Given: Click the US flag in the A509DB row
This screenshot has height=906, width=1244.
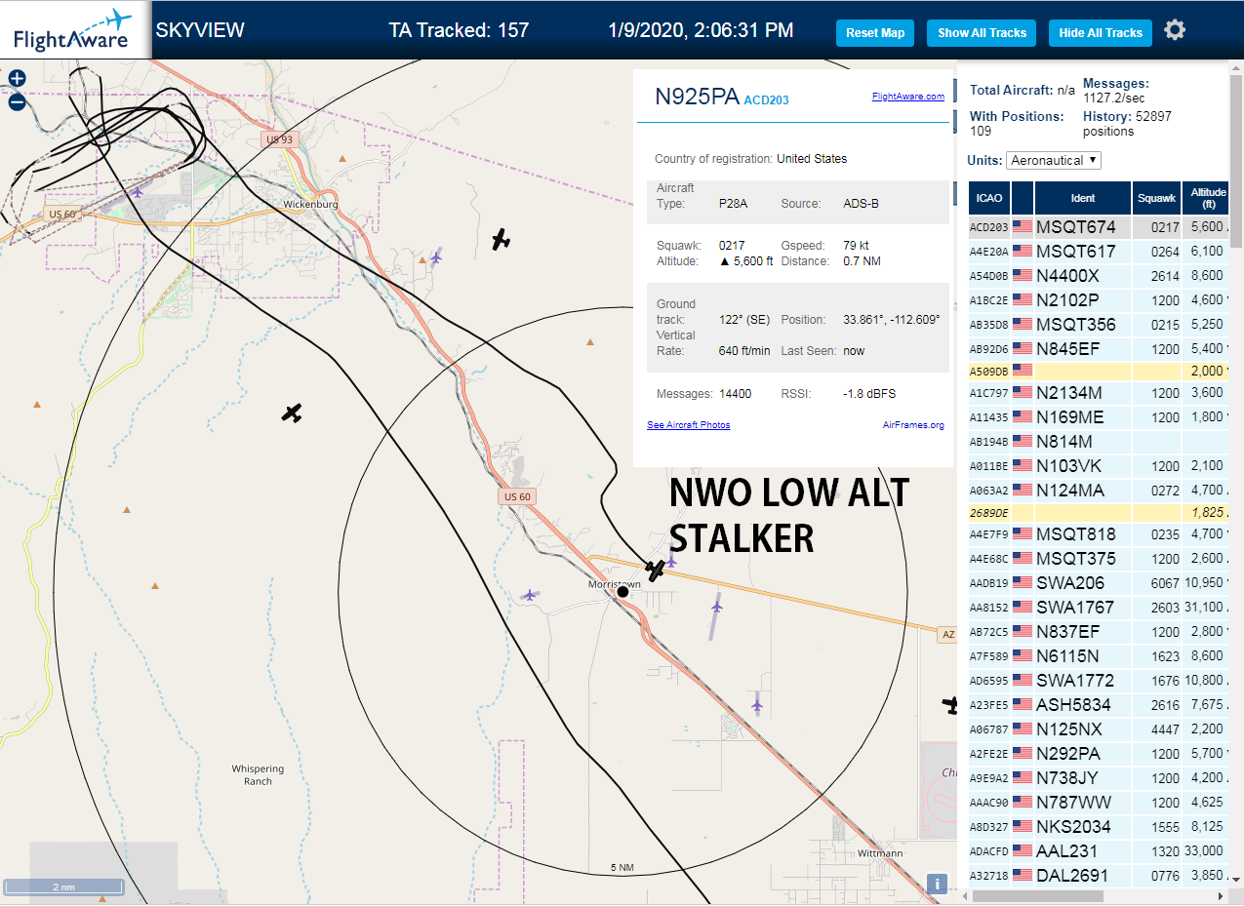Looking at the screenshot, I should tap(1023, 370).
